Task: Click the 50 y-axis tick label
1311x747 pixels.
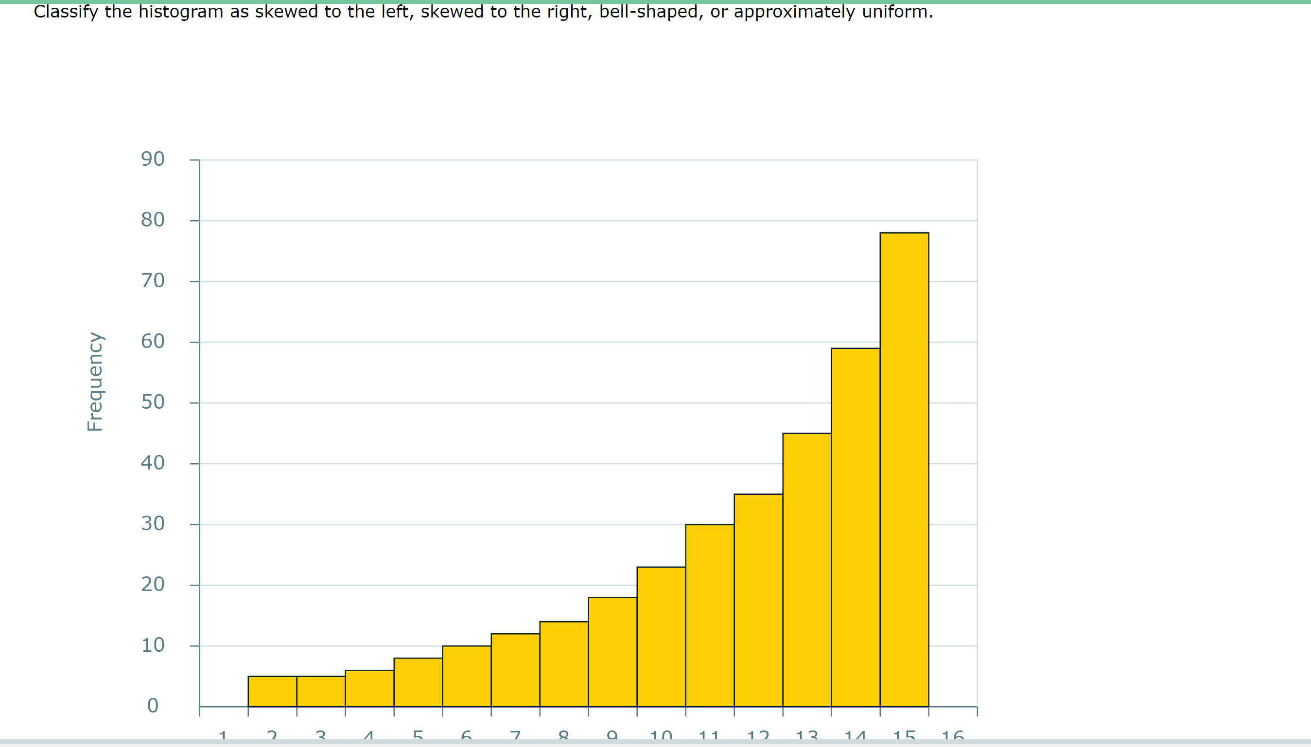Action: pos(153,402)
